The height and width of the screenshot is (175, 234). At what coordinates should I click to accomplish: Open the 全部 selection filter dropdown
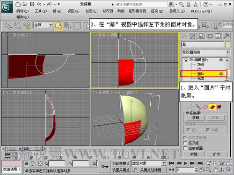click(51, 25)
